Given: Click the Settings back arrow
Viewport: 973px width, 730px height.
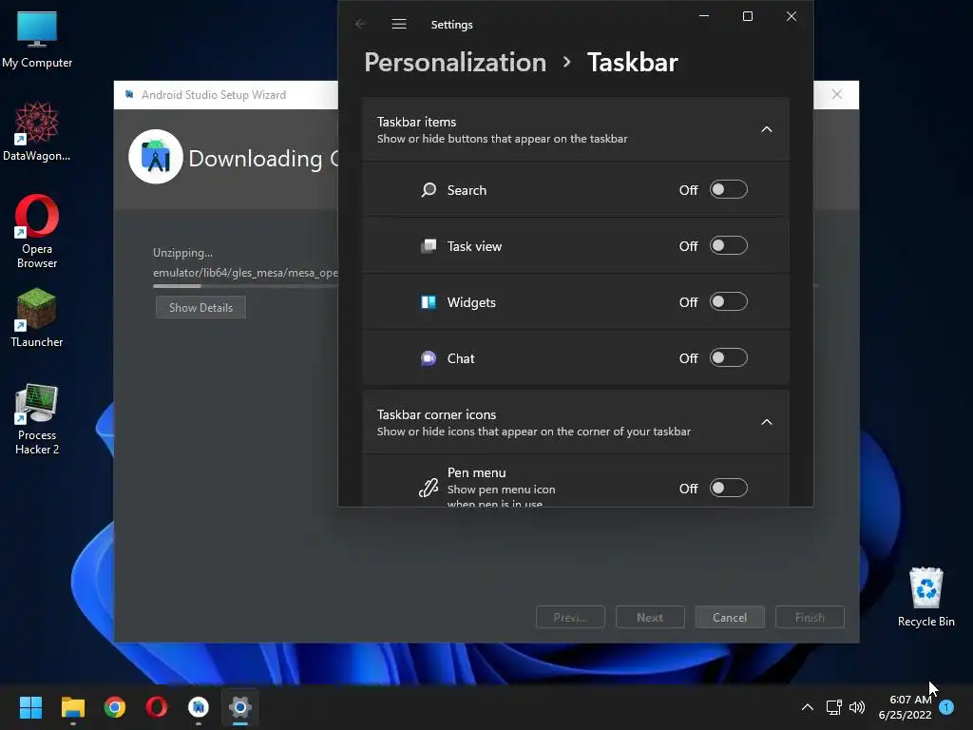Looking at the screenshot, I should pyautogui.click(x=360, y=24).
